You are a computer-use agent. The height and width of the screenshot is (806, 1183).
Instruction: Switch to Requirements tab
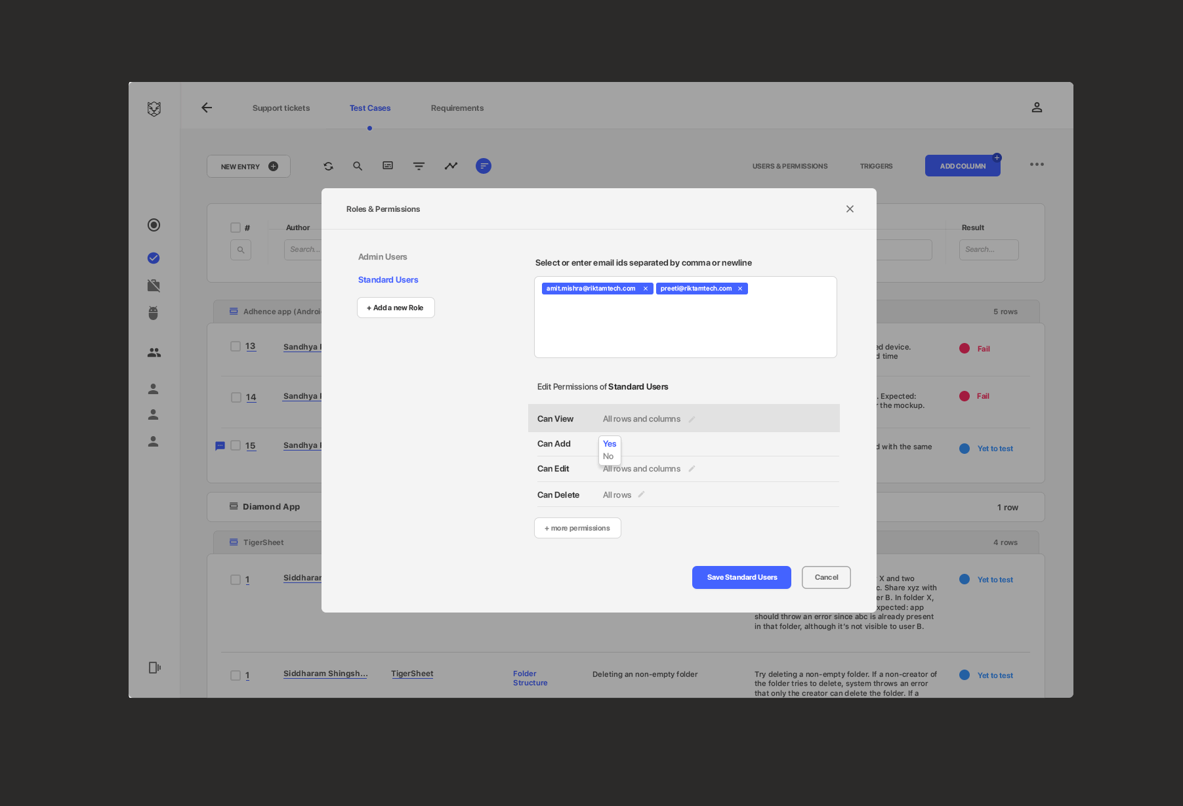coord(457,108)
